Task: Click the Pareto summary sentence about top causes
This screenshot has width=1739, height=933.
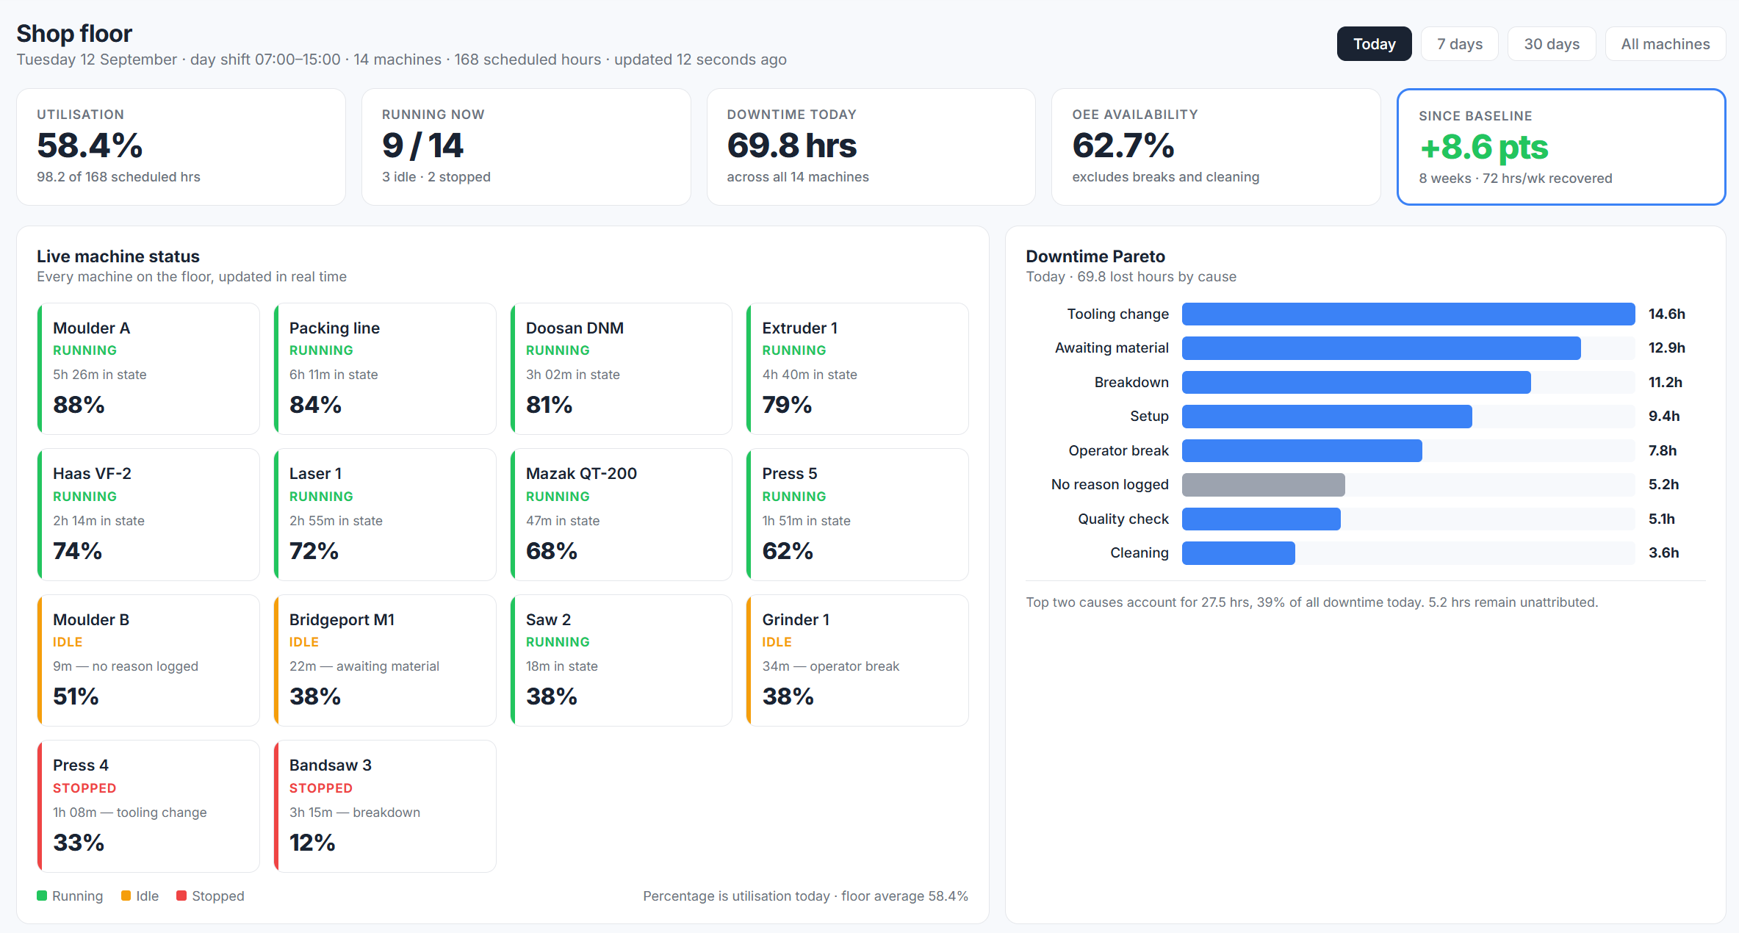Action: tap(1312, 602)
